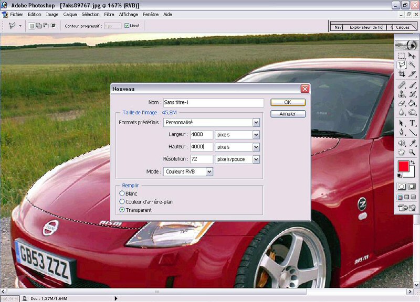Select the Slice tool

(412, 74)
